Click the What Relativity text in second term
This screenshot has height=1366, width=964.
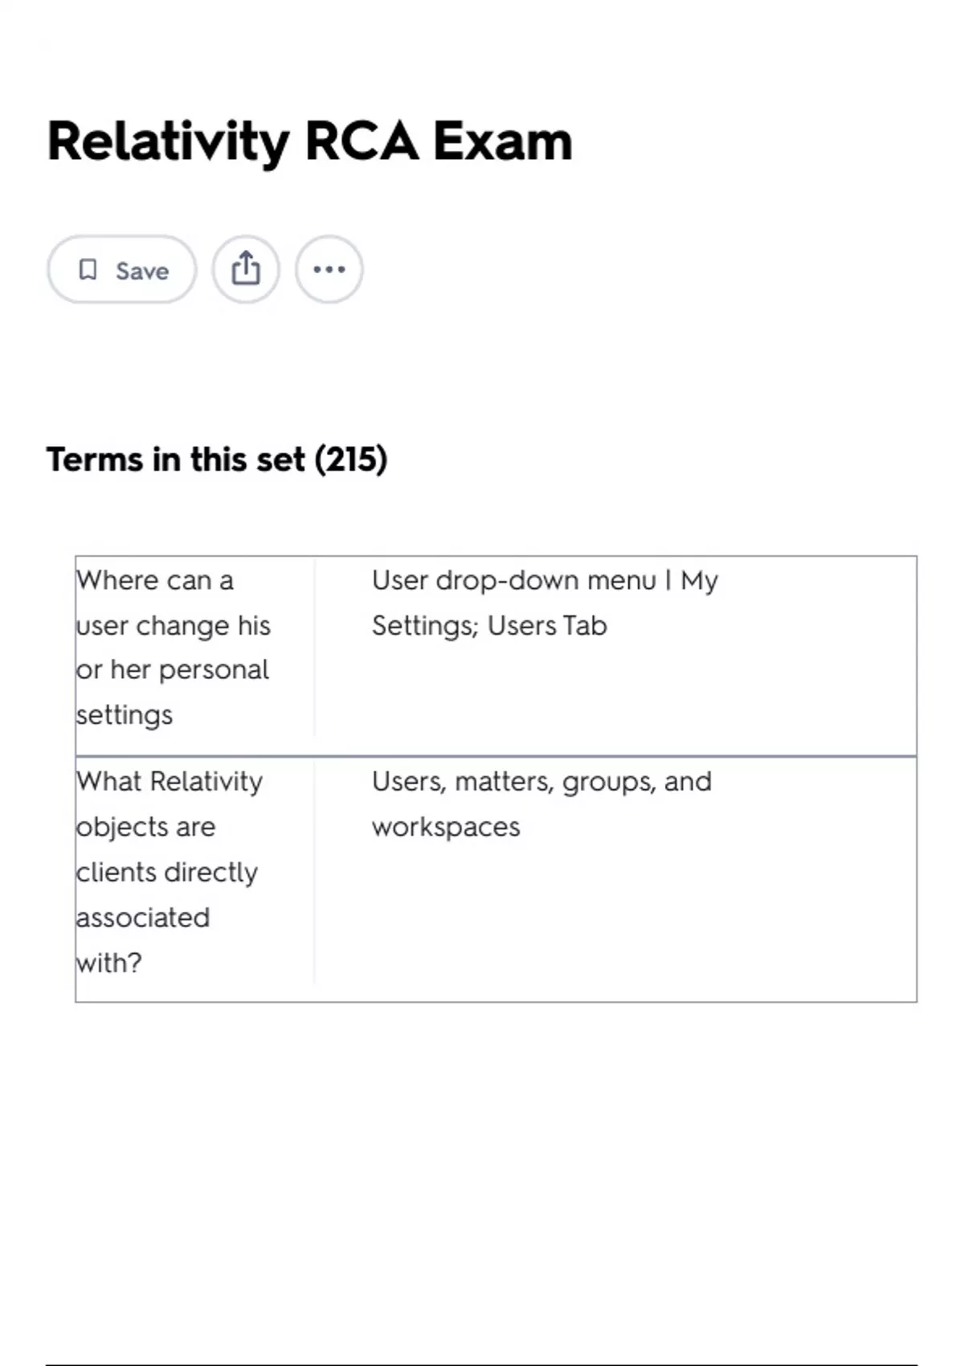click(x=170, y=781)
